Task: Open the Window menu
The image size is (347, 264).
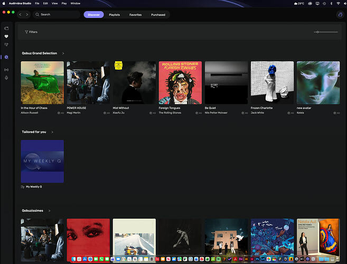Action: point(76,3)
